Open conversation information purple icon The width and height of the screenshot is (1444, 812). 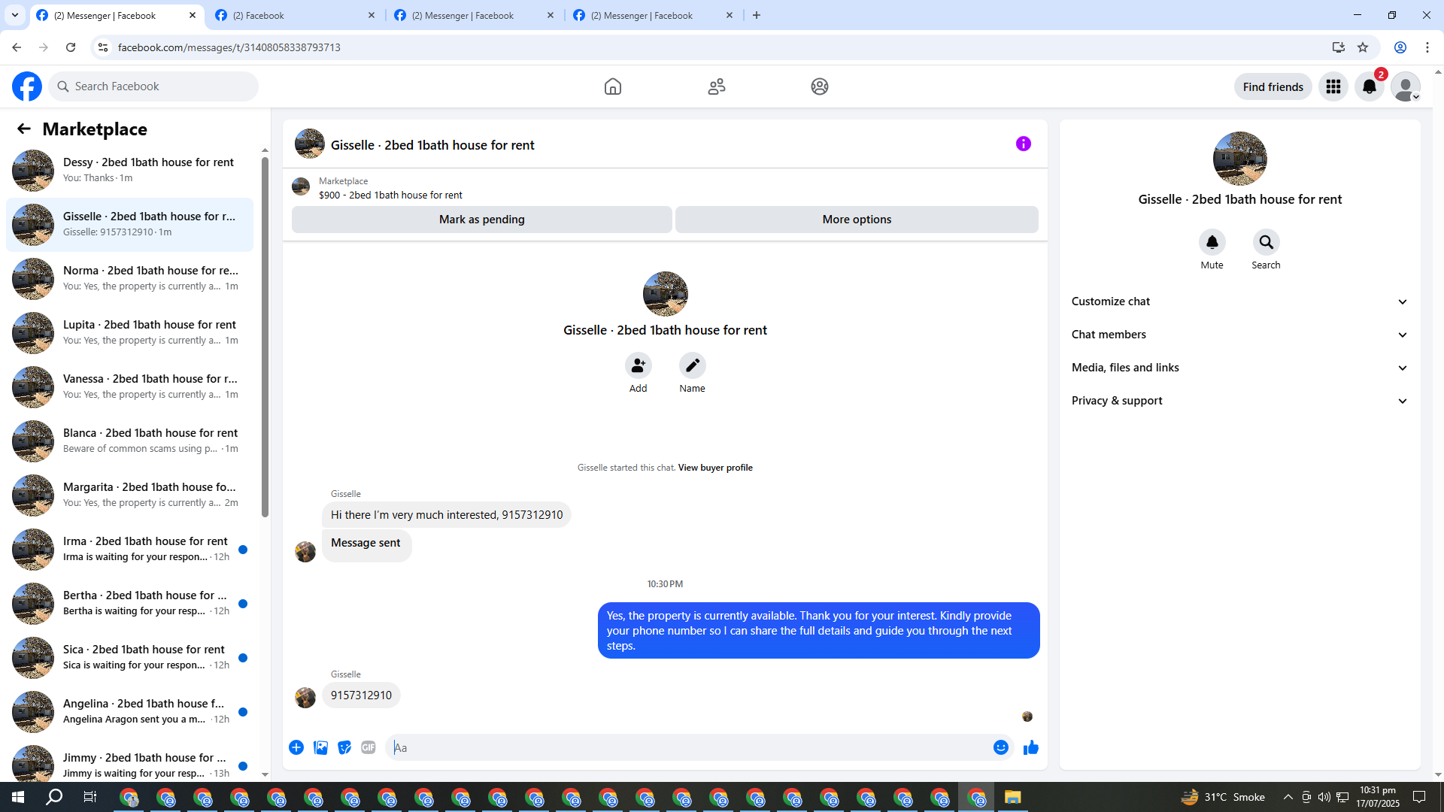(1024, 144)
